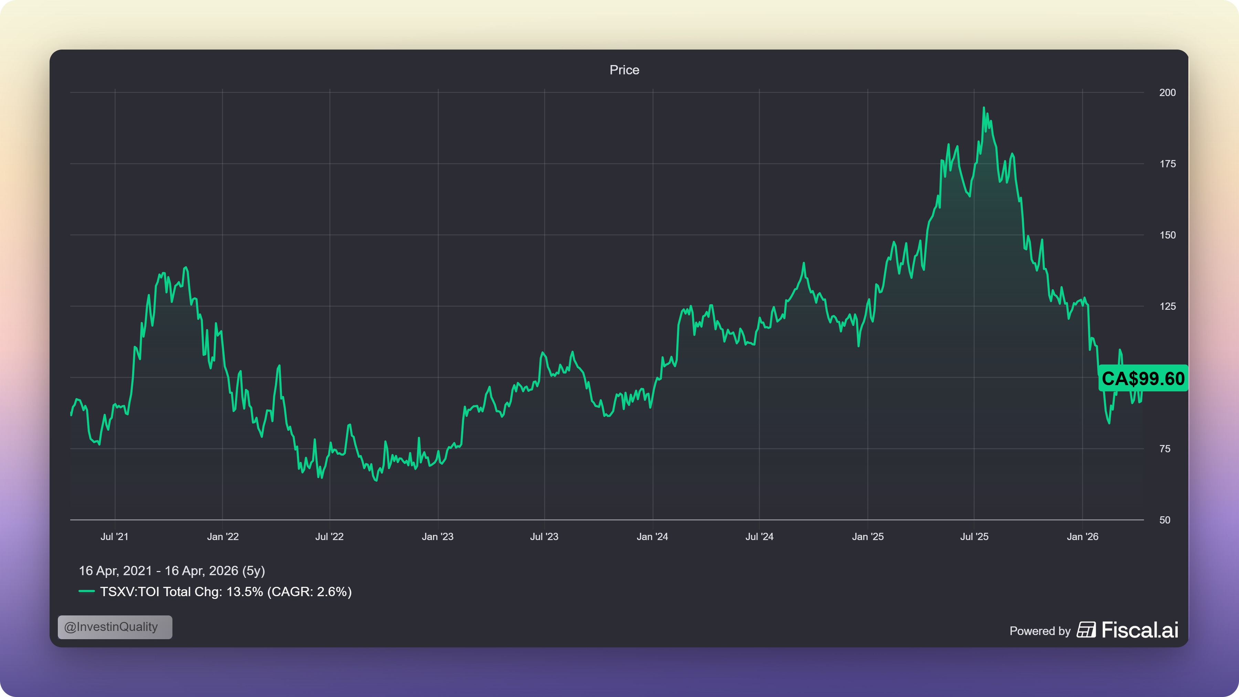
Task: Click the CA$99.60 current price label
Action: 1143,379
